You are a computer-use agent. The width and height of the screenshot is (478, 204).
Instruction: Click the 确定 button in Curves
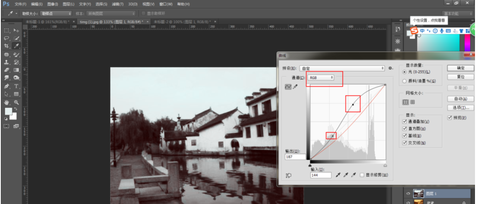point(461,68)
